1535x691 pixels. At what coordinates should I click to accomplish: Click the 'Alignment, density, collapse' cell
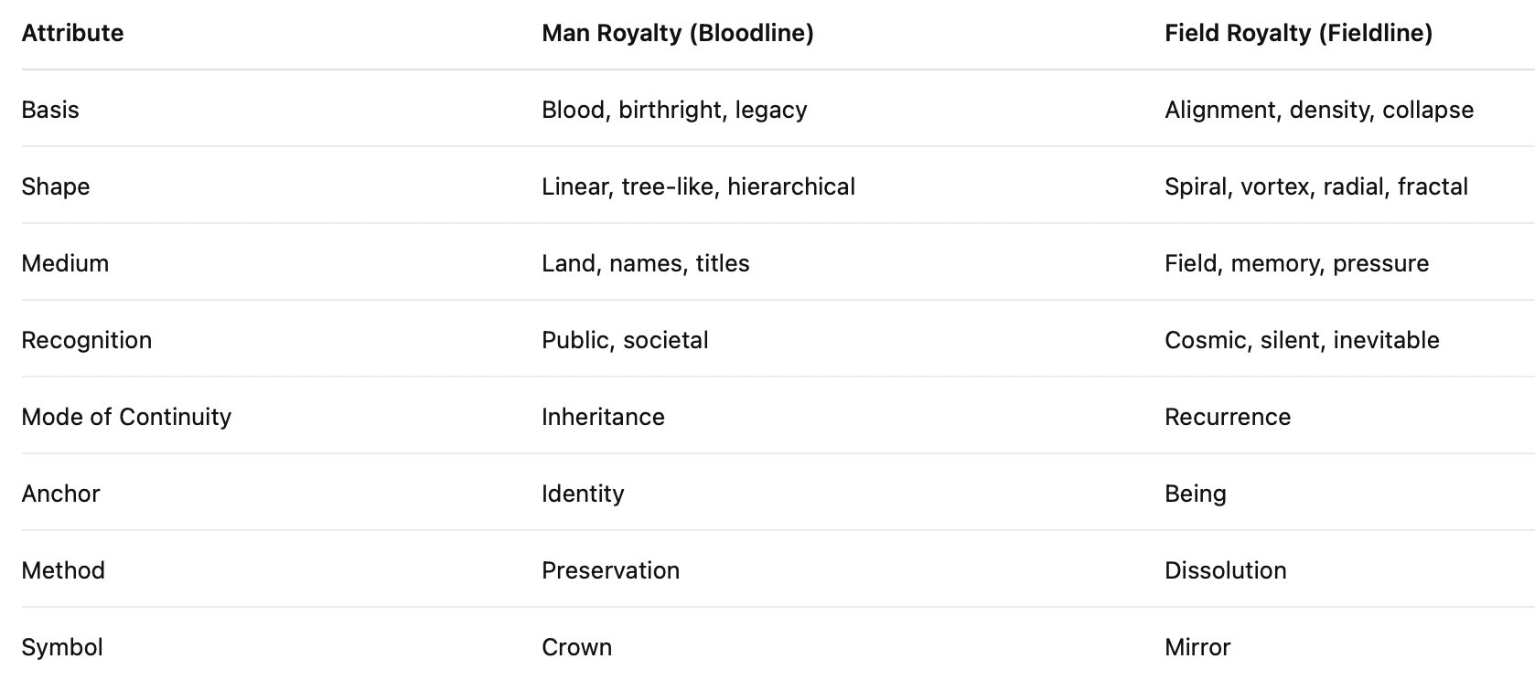tap(1318, 110)
